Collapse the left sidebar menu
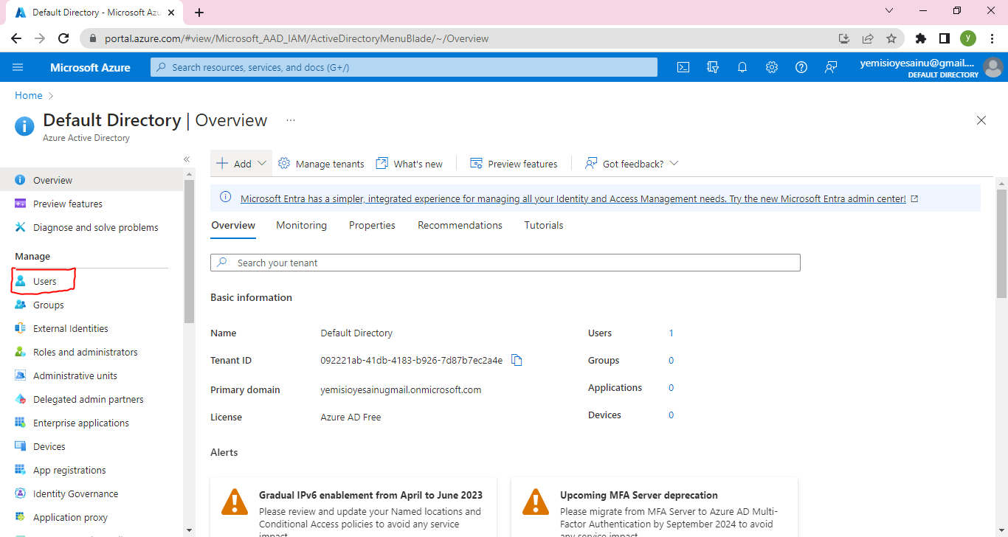Viewport: 1008px width, 537px height. [x=187, y=159]
